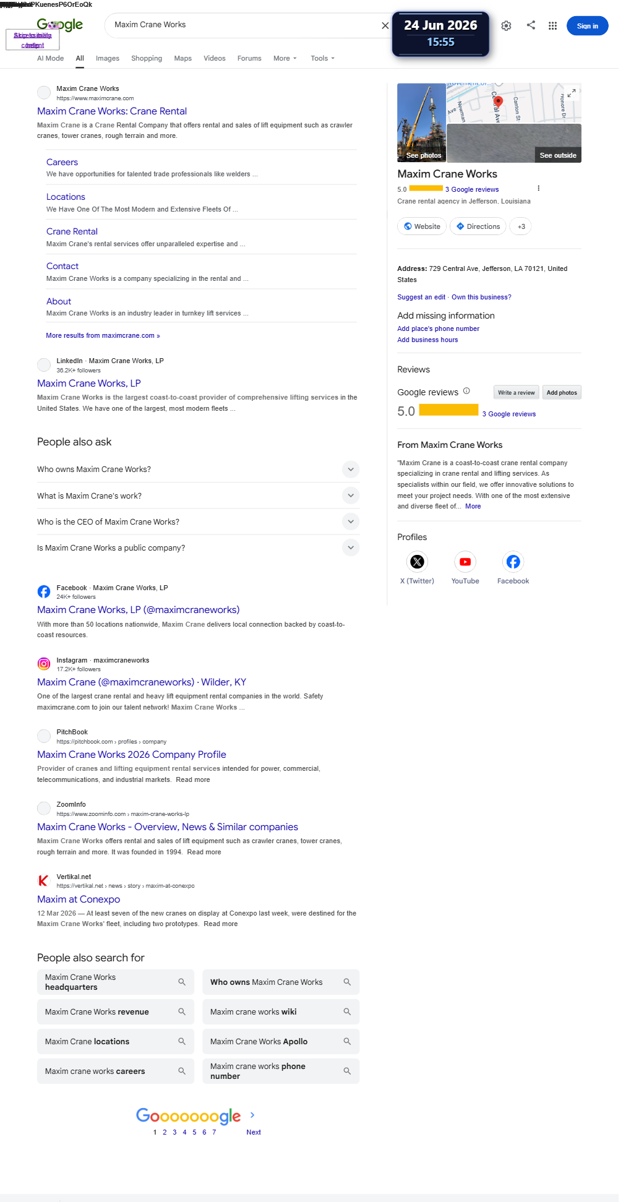Viewport: 626px width, 1202px height.
Task: Expand the map with the fullscreen arrows icon
Action: (x=572, y=92)
